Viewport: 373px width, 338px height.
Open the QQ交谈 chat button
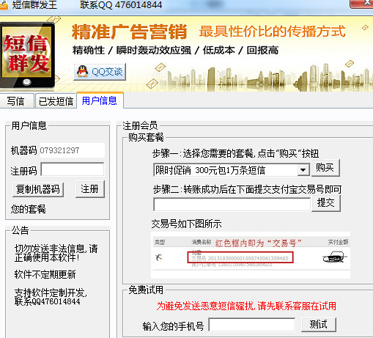[100, 72]
